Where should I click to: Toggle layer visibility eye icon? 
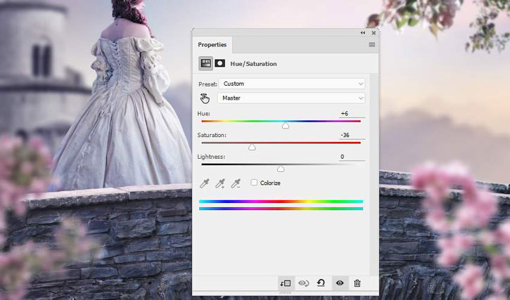point(340,283)
